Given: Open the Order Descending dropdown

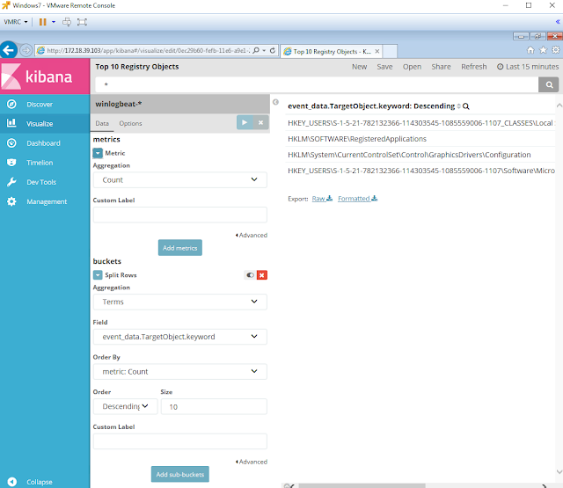Looking at the screenshot, I should pos(125,406).
